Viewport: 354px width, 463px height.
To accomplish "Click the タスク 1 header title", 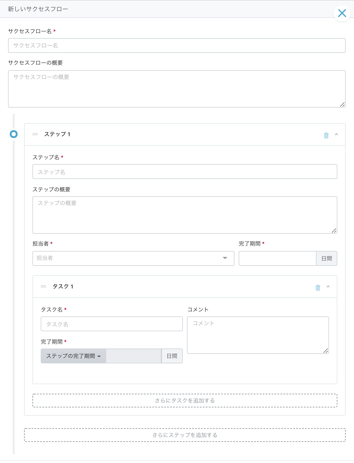I will (63, 287).
